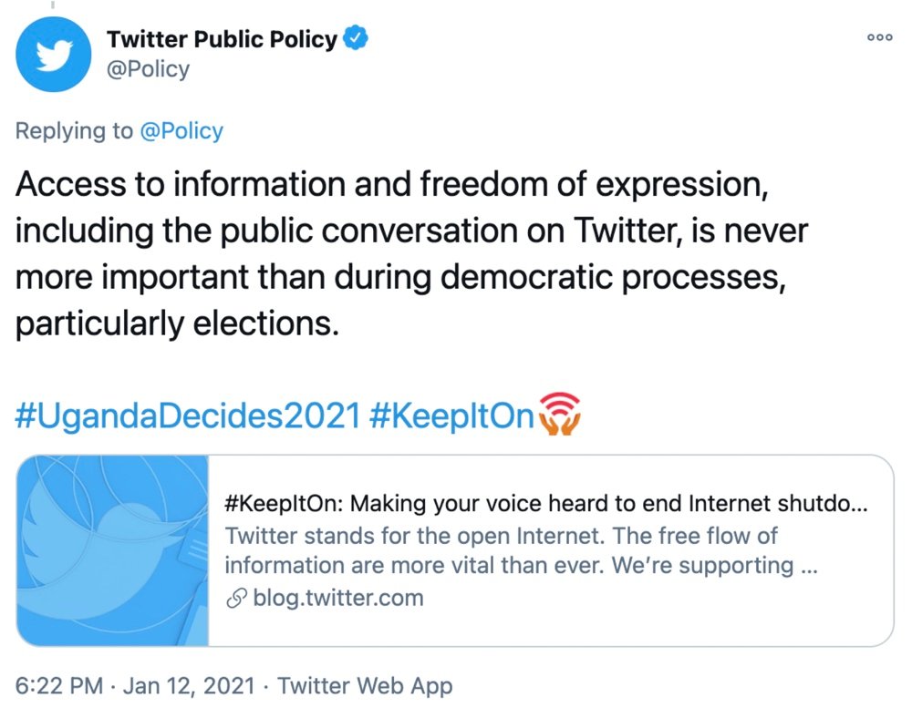Click the @Policy handle under the name
Image resolution: width=912 pixels, height=718 pixels.
[x=148, y=69]
